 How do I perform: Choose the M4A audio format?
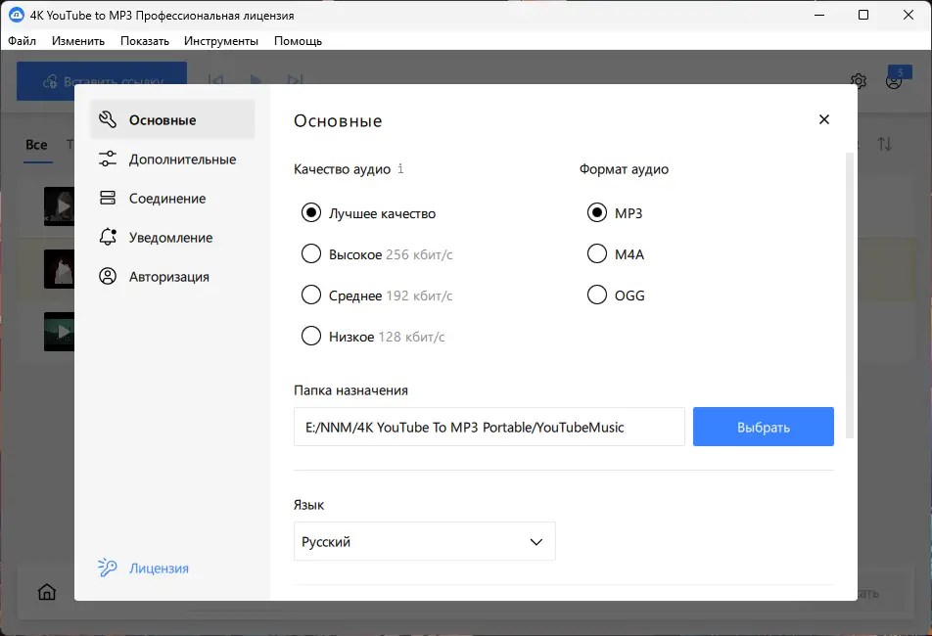coord(596,254)
